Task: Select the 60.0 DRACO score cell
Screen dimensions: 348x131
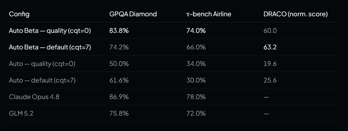Action: coord(269,31)
